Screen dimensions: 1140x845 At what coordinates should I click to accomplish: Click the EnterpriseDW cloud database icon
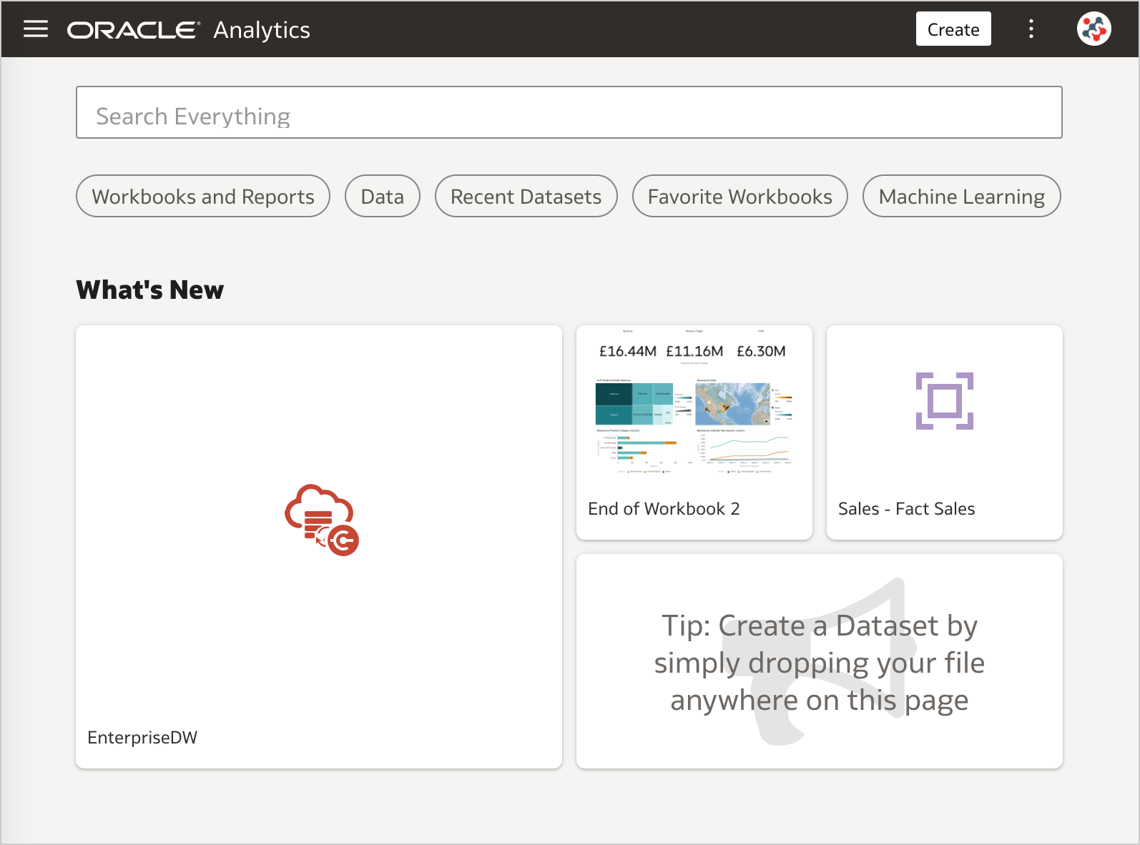click(x=322, y=520)
